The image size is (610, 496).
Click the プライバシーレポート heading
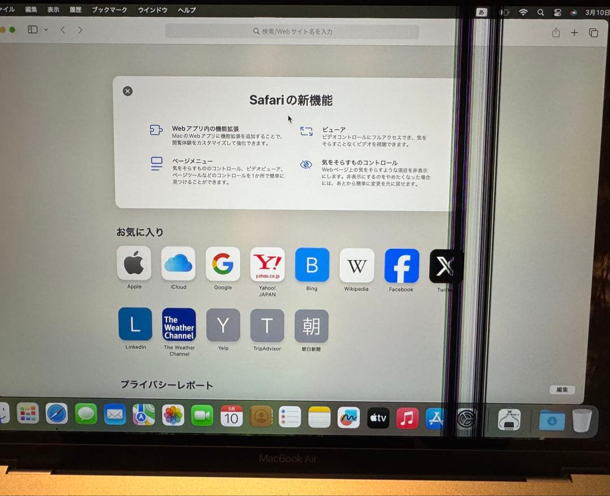pos(167,385)
